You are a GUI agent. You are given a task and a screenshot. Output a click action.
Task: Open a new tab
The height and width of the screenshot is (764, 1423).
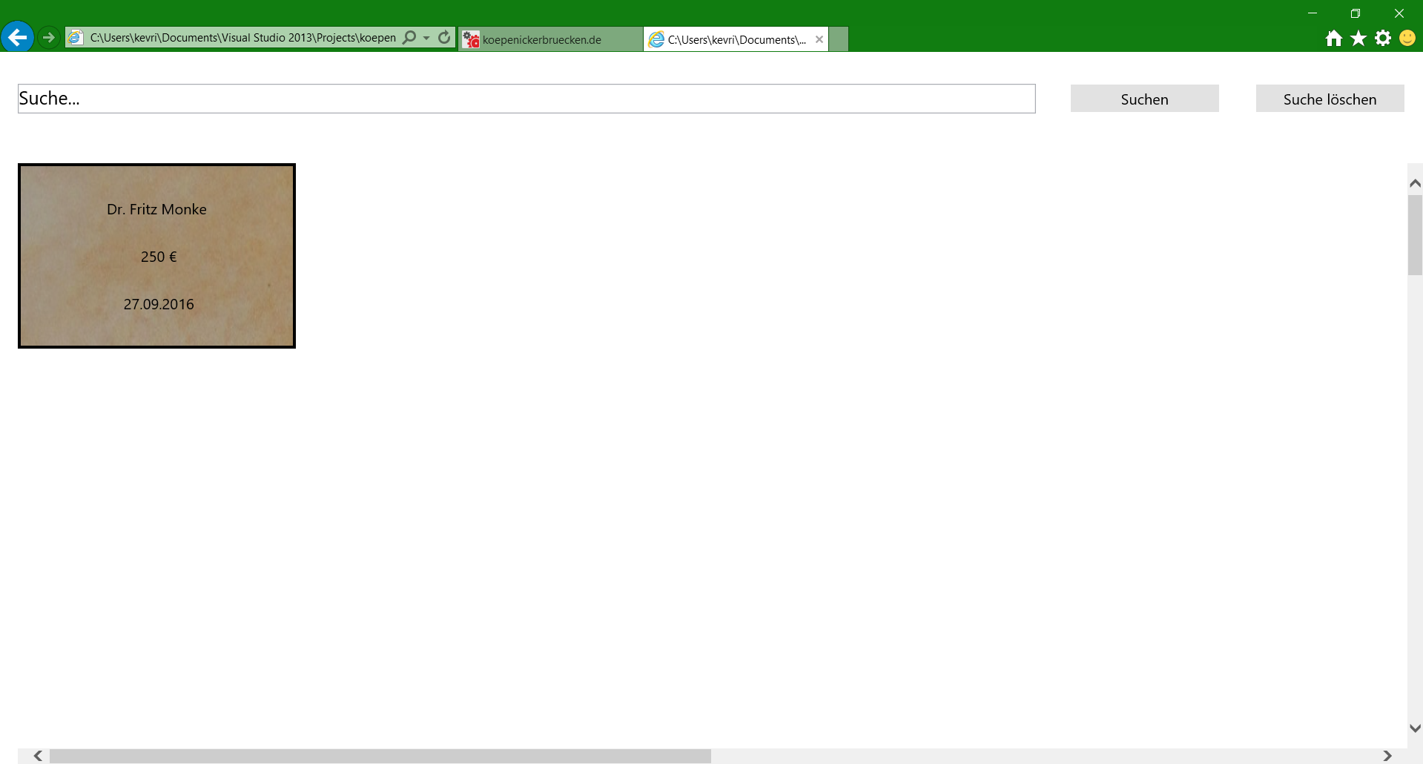tap(839, 39)
